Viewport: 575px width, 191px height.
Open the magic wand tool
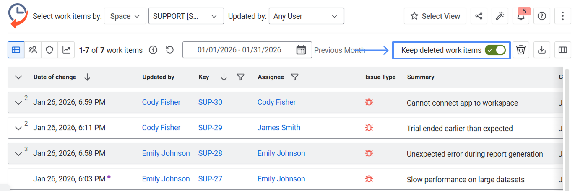pos(500,16)
